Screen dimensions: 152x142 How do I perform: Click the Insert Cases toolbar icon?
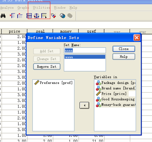[x=12, y=16]
